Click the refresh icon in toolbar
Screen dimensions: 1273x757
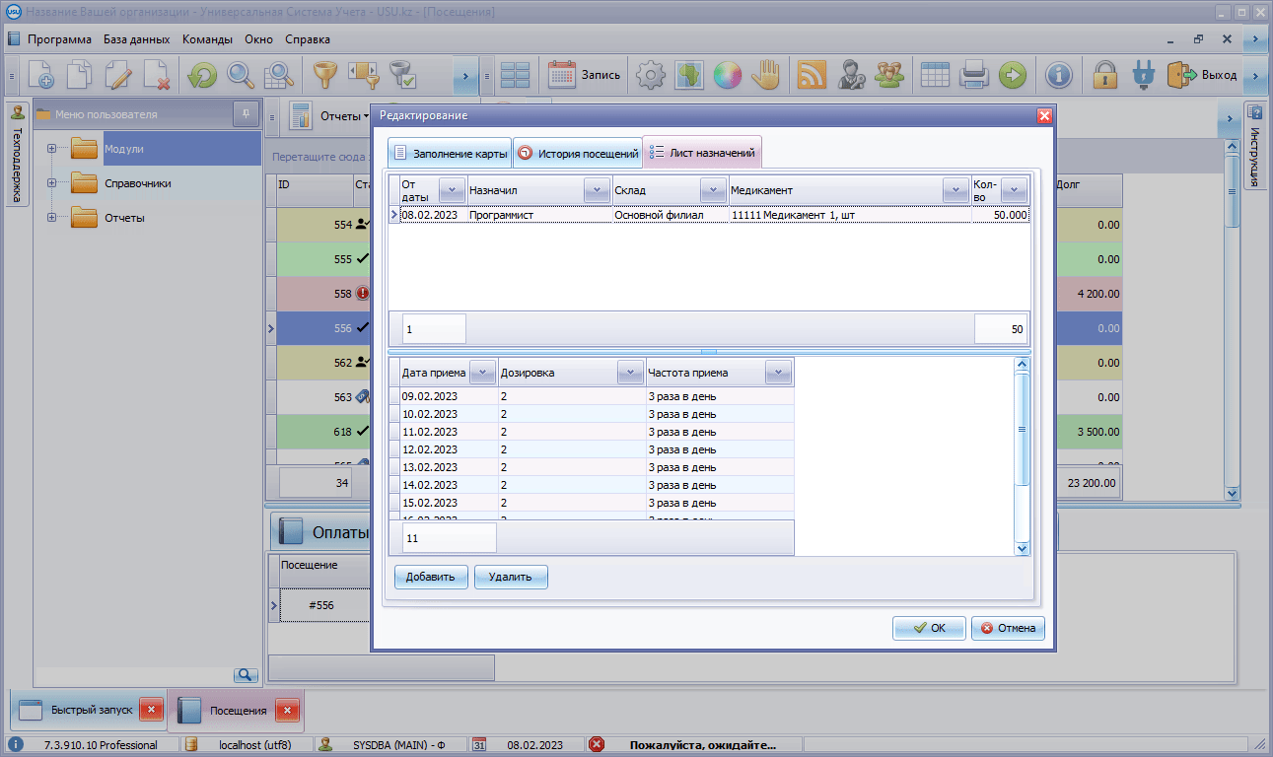[x=202, y=75]
